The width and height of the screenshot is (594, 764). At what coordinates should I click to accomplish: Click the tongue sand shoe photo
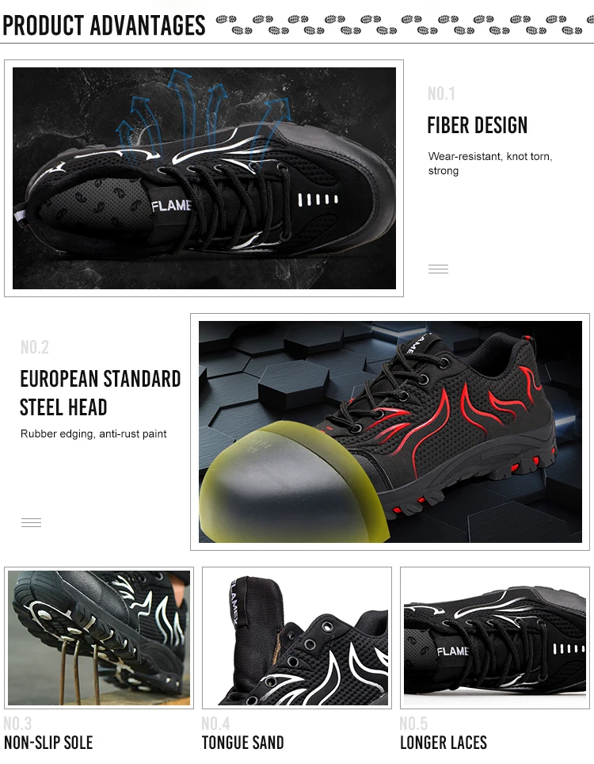pyautogui.click(x=297, y=638)
